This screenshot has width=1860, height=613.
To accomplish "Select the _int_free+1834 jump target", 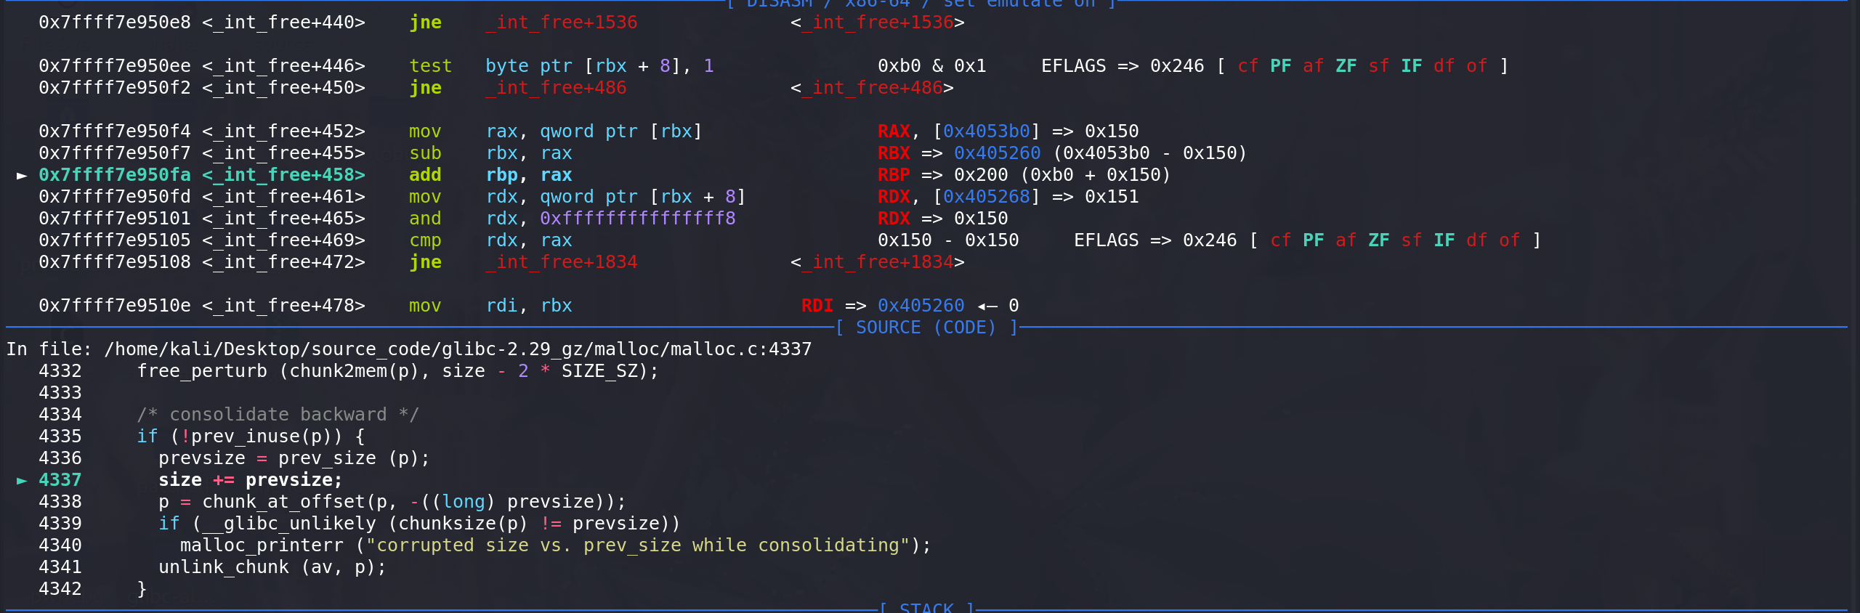I will click(x=561, y=262).
